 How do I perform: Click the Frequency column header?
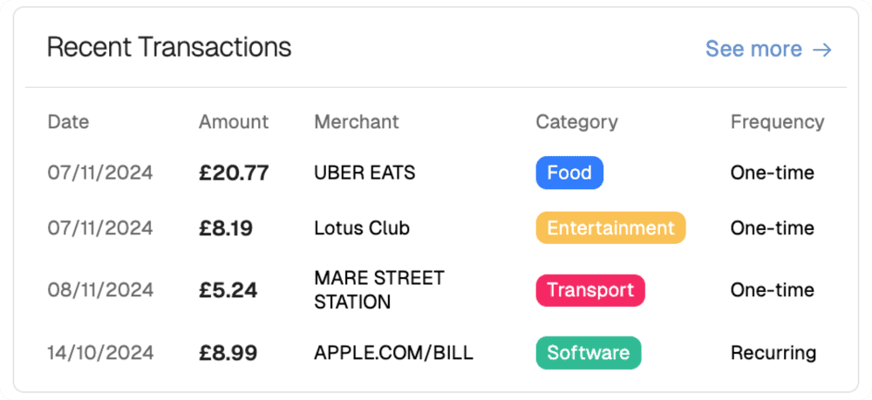coord(777,122)
